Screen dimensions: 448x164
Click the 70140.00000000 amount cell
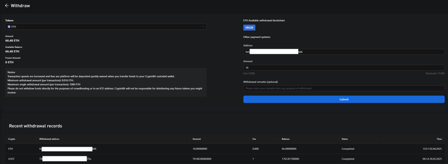[x=202, y=159]
